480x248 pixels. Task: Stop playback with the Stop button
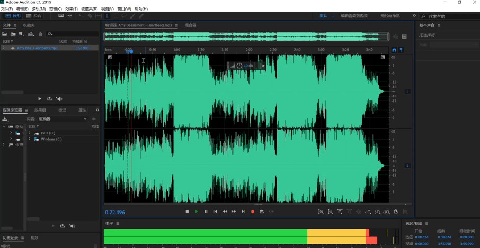pyautogui.click(x=187, y=212)
